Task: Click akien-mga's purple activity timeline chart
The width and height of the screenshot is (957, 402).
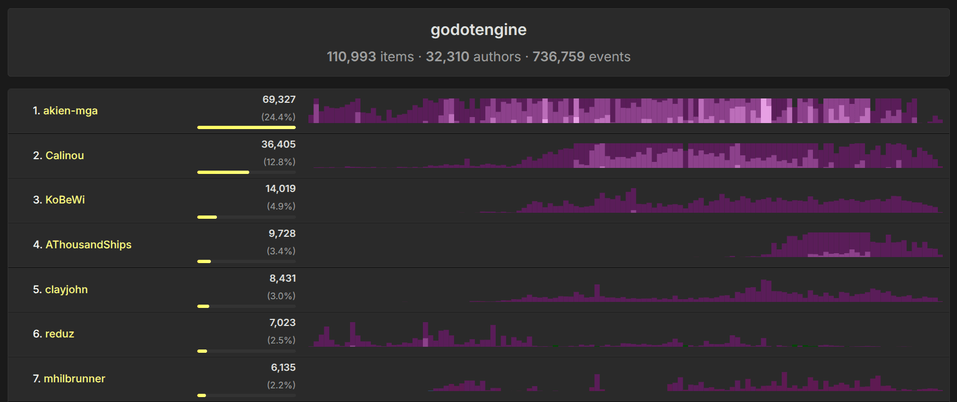Action: [625, 111]
